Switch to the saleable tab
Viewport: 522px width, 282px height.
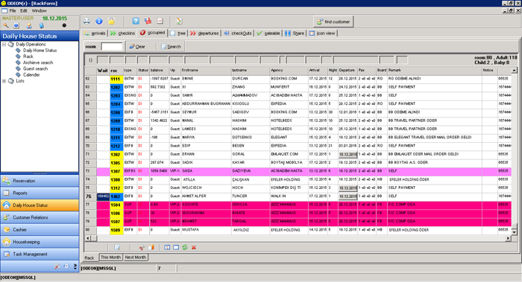coord(268,33)
